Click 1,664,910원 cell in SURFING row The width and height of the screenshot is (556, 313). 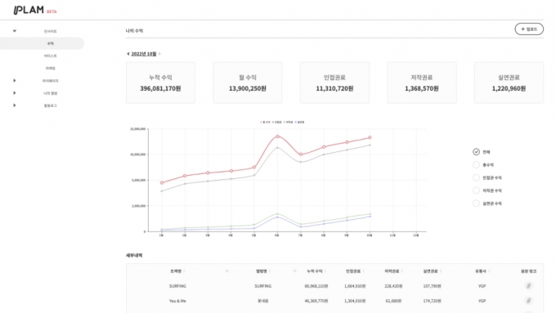tap(355, 286)
